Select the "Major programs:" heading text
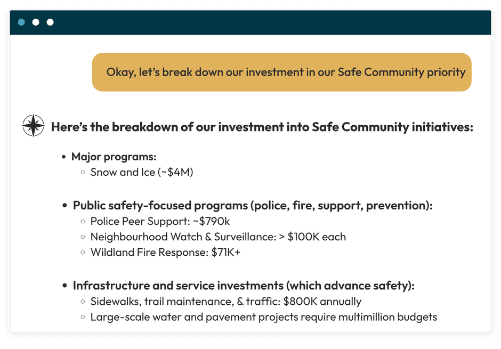The width and height of the screenshot is (501, 349). [114, 157]
